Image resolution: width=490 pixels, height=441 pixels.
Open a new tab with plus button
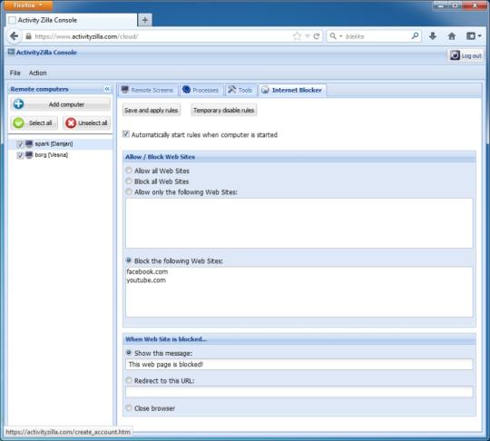144,20
